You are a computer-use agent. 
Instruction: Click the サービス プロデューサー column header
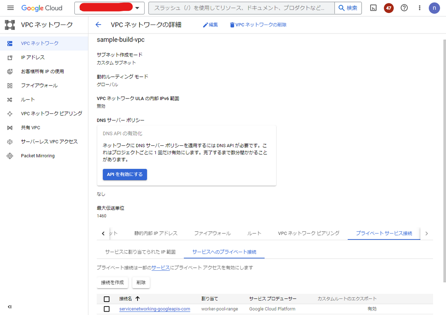click(x=273, y=299)
